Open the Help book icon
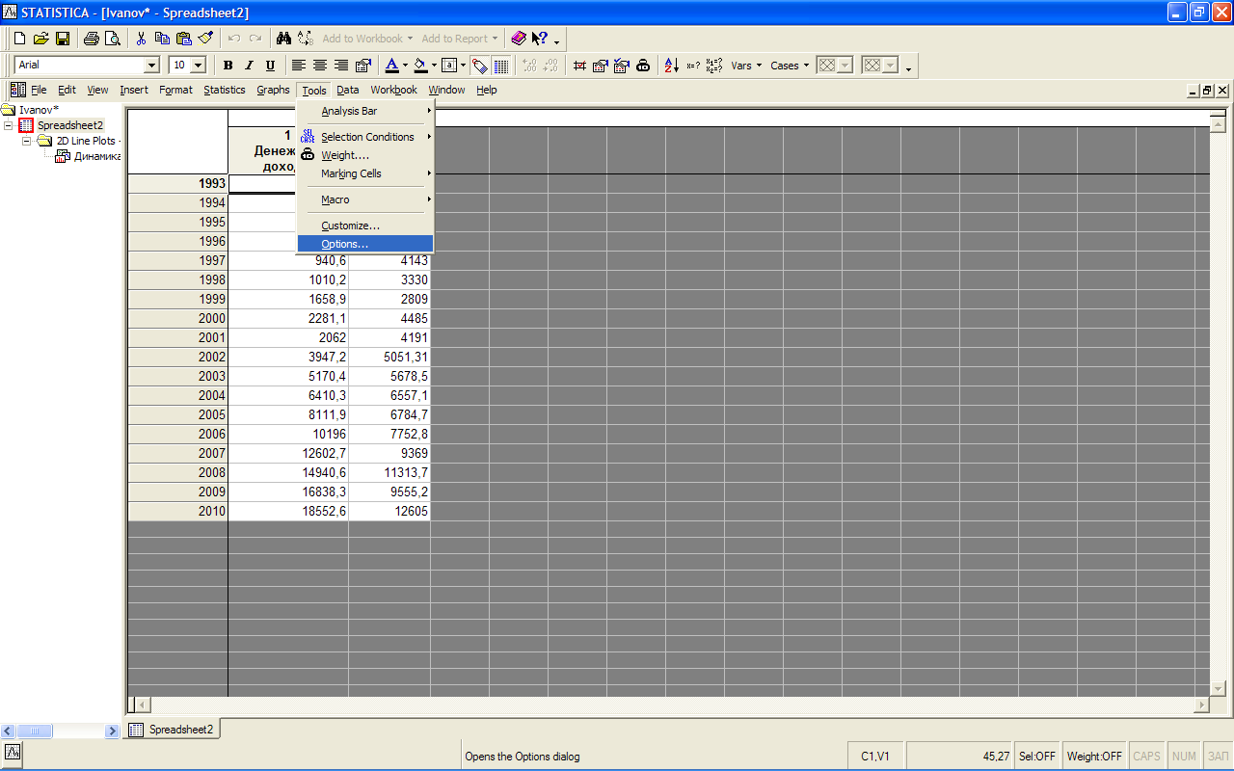Image resolution: width=1234 pixels, height=771 pixels. coord(519,39)
